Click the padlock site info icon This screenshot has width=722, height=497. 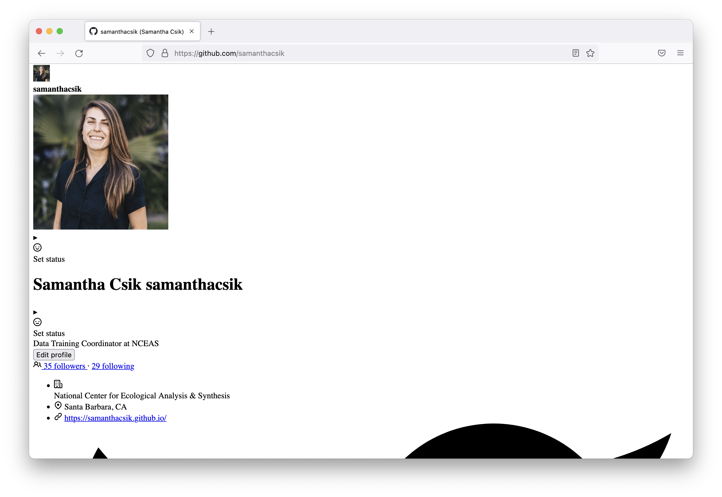pos(165,53)
